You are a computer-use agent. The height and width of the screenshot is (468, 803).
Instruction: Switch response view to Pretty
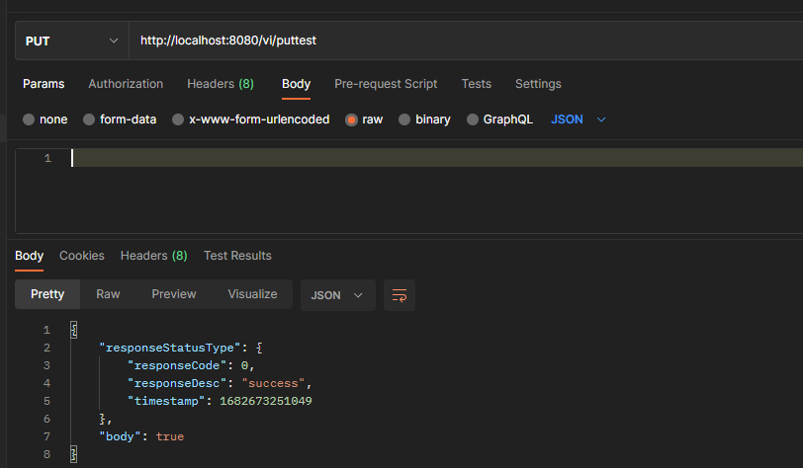(x=47, y=294)
